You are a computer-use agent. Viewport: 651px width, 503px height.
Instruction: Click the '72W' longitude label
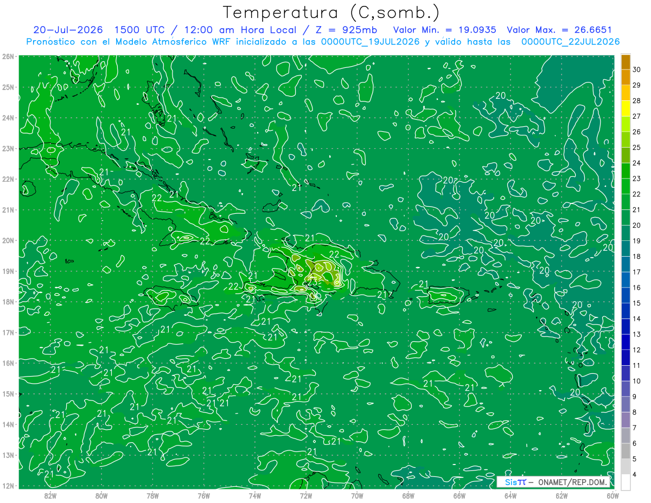click(x=306, y=495)
